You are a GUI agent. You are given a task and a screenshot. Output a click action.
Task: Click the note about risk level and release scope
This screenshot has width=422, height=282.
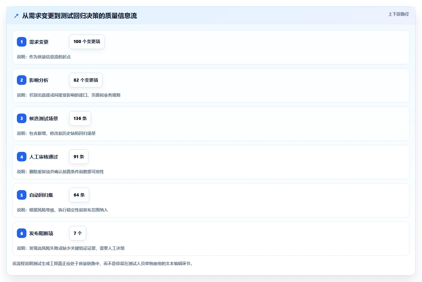62,210
